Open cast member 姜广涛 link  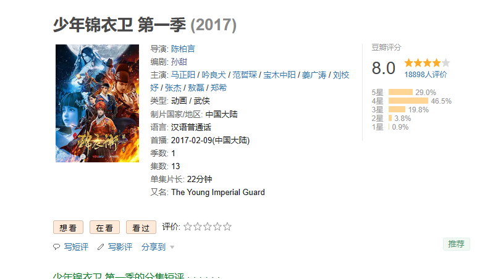click(314, 75)
